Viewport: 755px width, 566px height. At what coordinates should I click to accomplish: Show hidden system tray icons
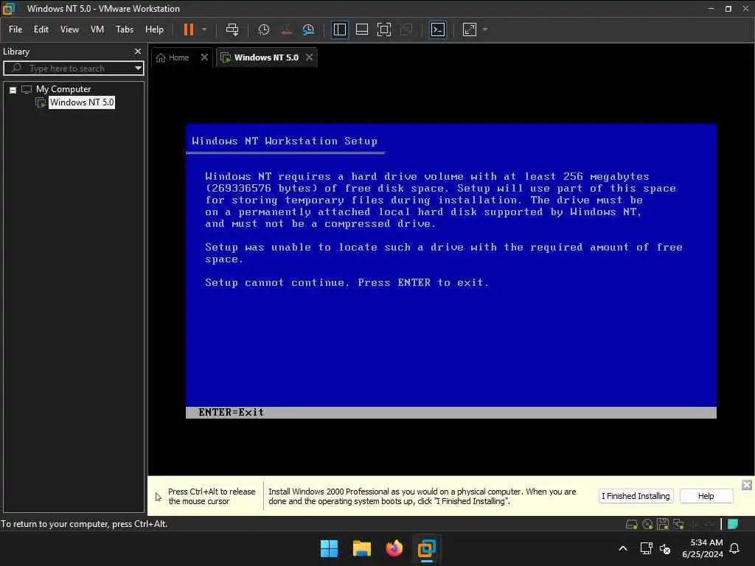coord(622,548)
